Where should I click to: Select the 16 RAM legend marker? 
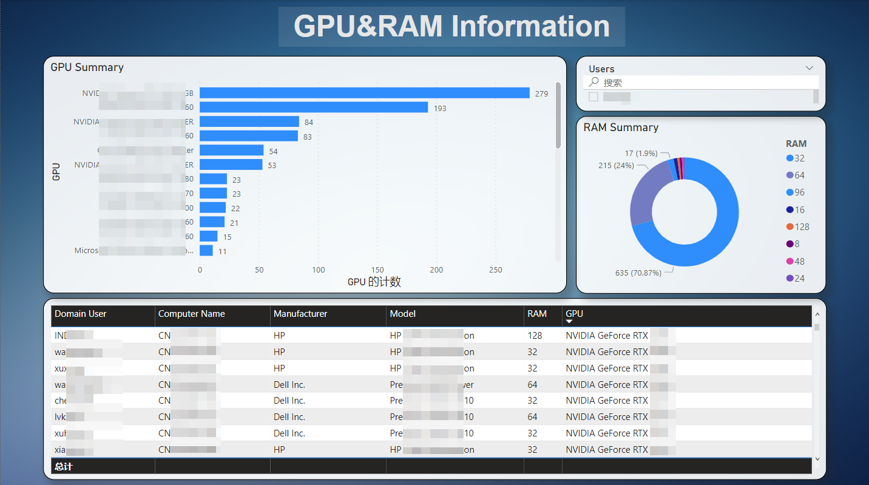pyautogui.click(x=790, y=209)
